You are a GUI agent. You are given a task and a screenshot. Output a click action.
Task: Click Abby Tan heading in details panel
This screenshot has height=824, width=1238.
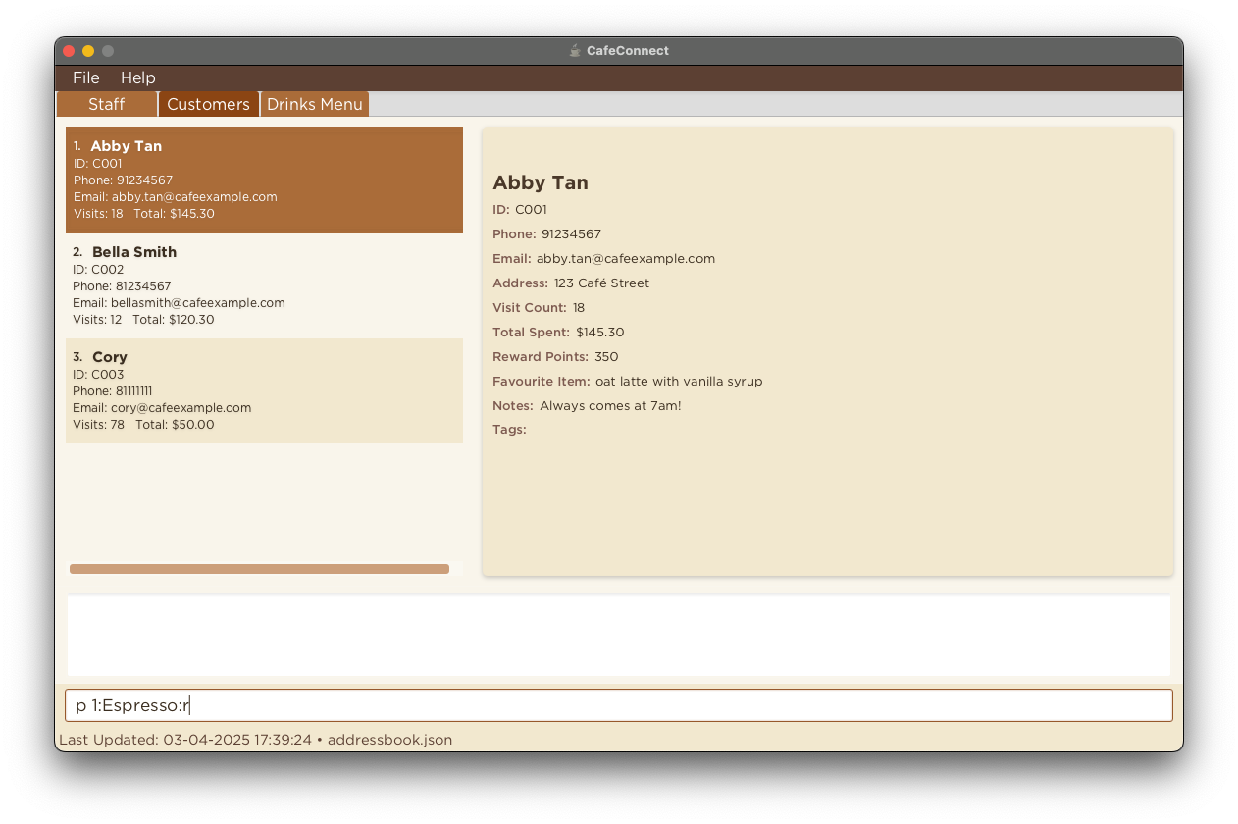pyautogui.click(x=541, y=182)
